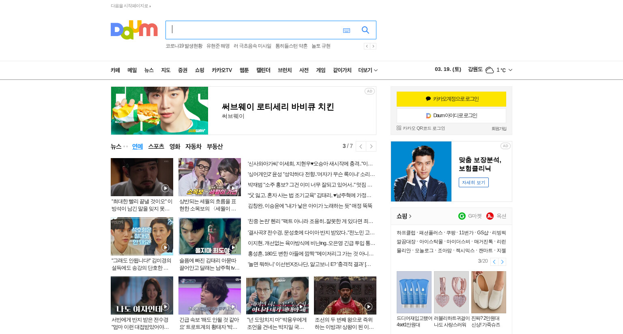
Task: Switch to the 부동산 news tab
Action: click(215, 146)
